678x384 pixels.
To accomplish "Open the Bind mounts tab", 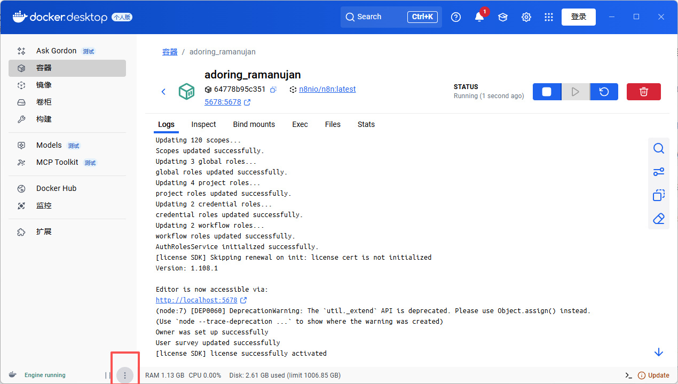I will tap(254, 124).
